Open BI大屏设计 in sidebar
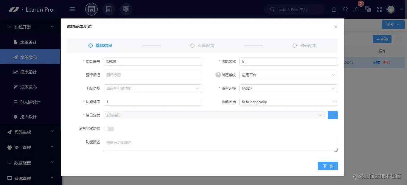This screenshot has width=407, height=185. coord(30,102)
